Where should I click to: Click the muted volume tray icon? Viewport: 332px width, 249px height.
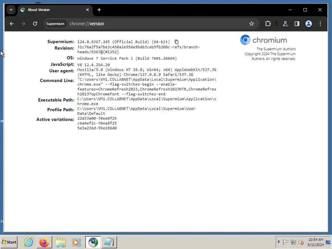[x=301, y=242]
